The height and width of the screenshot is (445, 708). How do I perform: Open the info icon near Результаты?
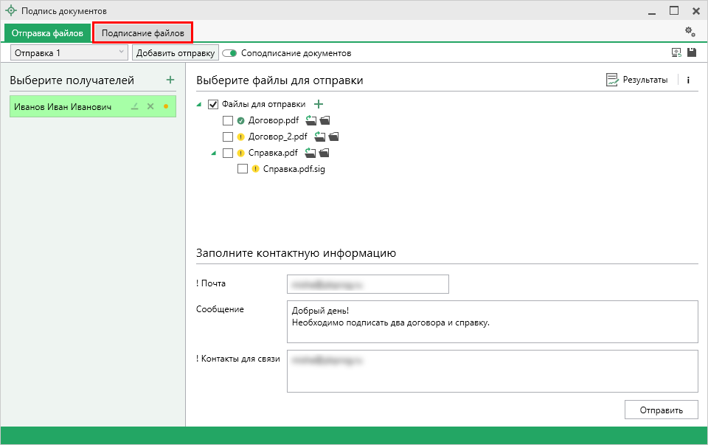tap(688, 80)
